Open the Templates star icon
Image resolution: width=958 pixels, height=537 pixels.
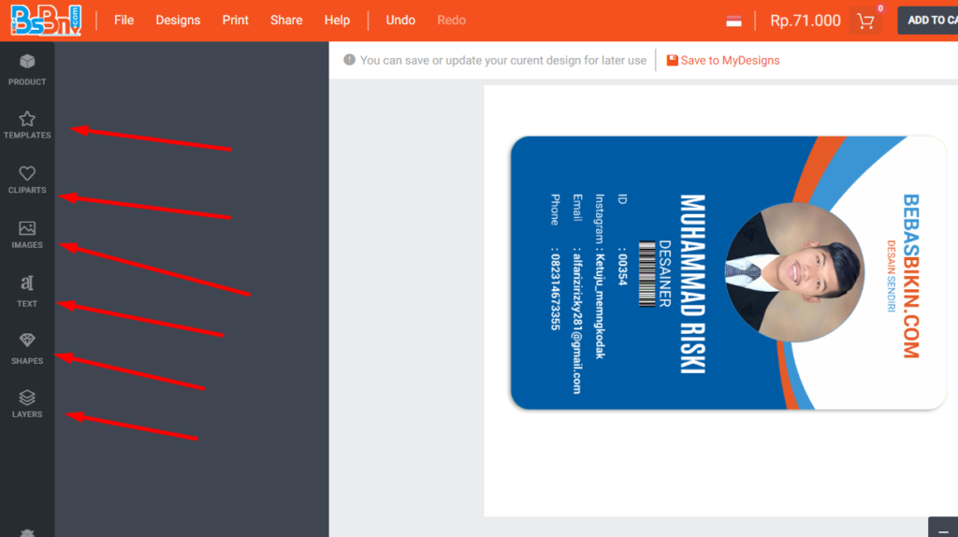click(27, 119)
